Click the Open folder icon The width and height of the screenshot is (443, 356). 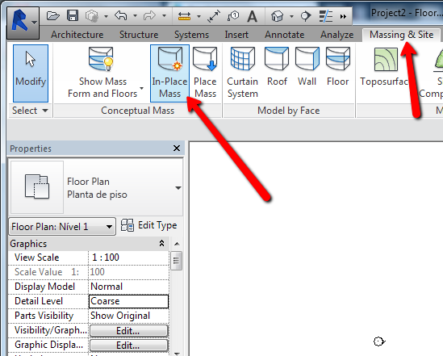point(52,16)
